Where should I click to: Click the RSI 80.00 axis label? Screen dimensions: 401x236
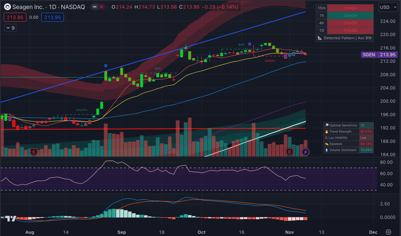[386, 162]
